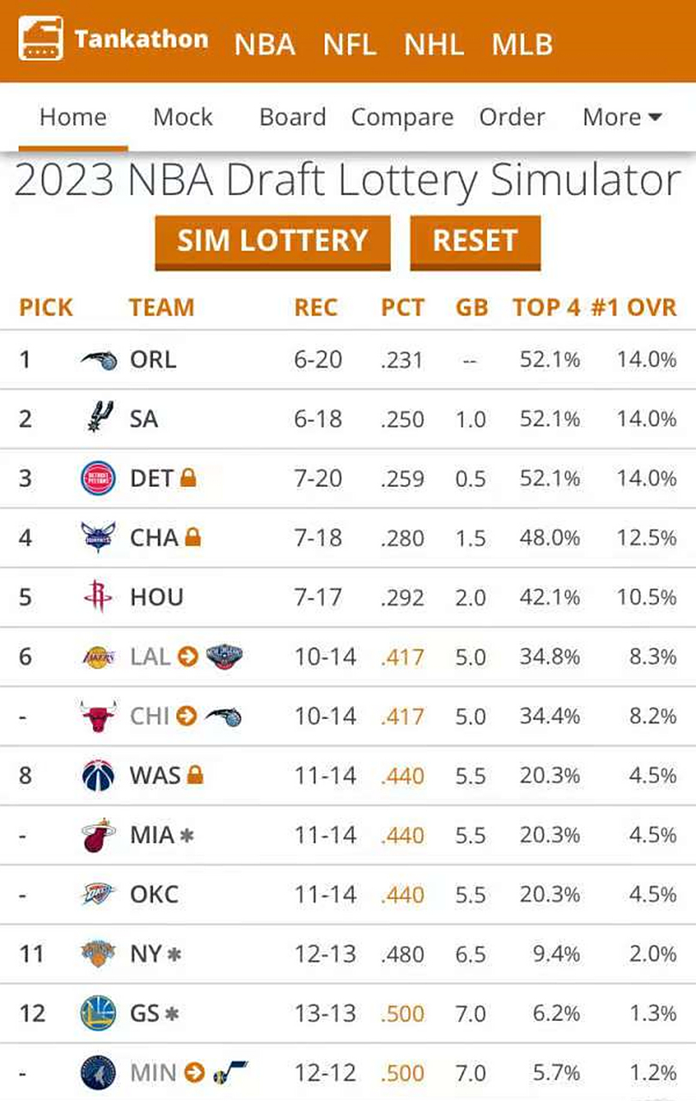Click the Tankathon tank logo icon
The height and width of the screenshot is (1101, 696).
[x=40, y=39]
